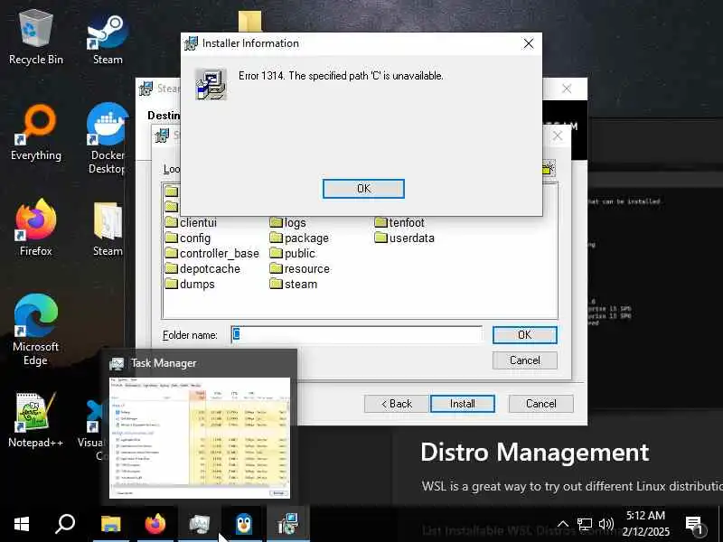Select the controller_base folder

pyautogui.click(x=212, y=253)
